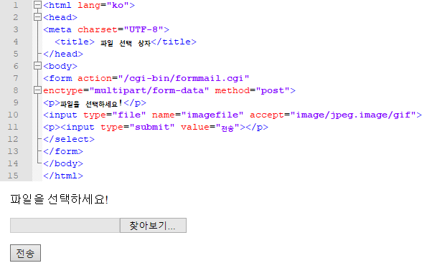Screen dimensions: 427x268
Task: Click the rendered text 파일을 선택하세요!
Action: point(60,199)
